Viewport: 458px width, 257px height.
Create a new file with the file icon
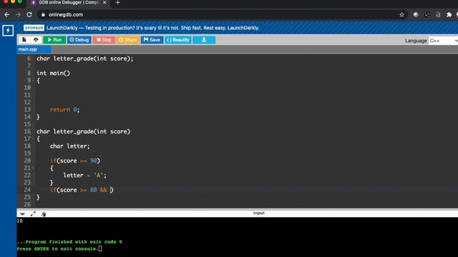[24, 40]
